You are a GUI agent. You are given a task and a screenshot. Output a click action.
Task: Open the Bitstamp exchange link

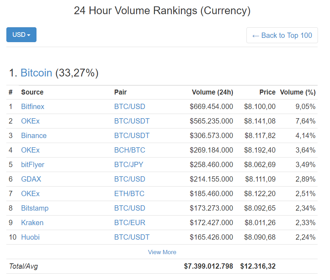[35, 208]
